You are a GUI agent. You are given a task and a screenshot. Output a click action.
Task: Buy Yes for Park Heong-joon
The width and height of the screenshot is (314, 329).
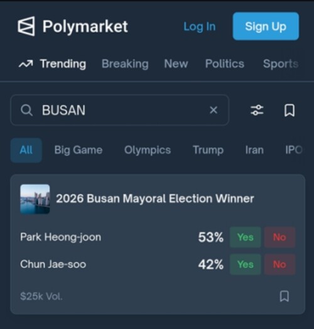coord(246,237)
